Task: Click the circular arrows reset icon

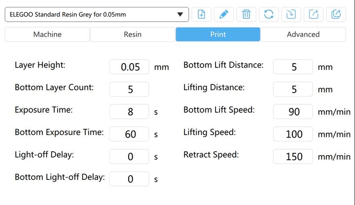Action: [269, 14]
